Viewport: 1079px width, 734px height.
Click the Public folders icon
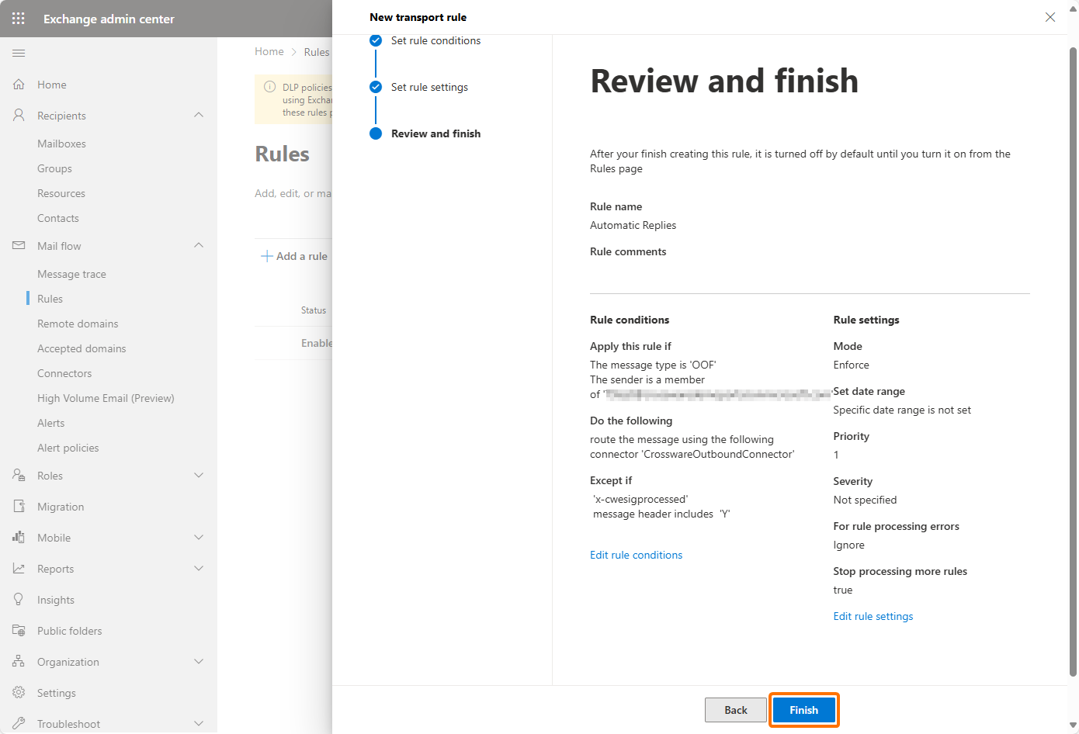pyautogui.click(x=19, y=631)
